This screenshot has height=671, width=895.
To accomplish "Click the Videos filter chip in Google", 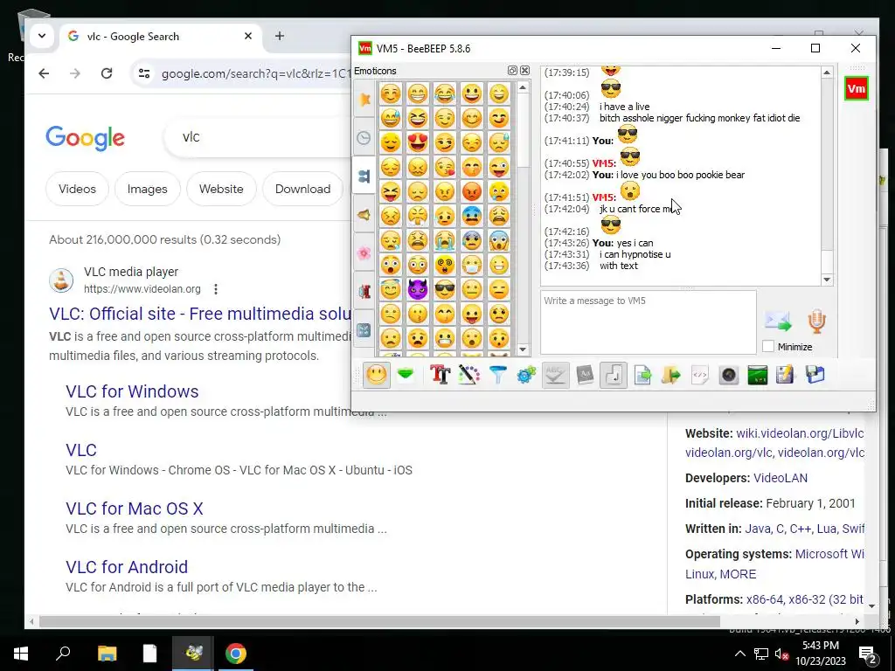I will [x=77, y=189].
